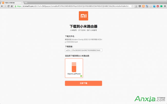Click the browser address bar URL
This screenshot has width=167, height=104.
click(x=72, y=6)
